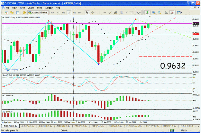The height and width of the screenshot is (133, 201).
Task: Select the cursor arrow tool
Action: 87,12
